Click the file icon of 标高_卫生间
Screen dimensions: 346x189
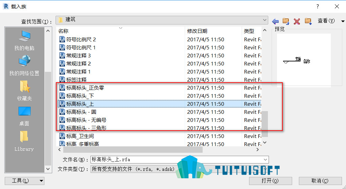tap(62, 136)
